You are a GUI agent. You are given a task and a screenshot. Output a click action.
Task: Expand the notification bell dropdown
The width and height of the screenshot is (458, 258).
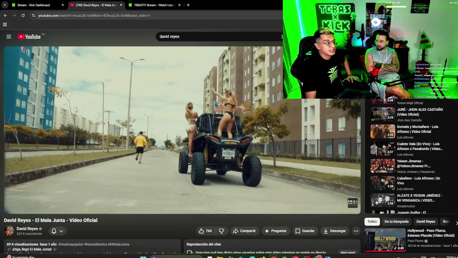(61, 231)
